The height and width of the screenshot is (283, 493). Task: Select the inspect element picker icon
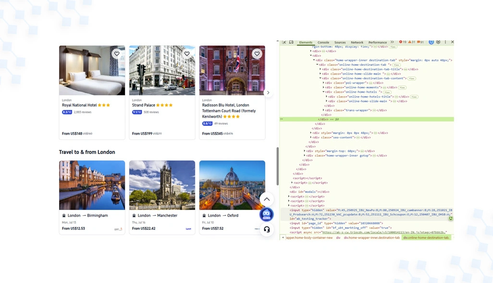click(284, 42)
